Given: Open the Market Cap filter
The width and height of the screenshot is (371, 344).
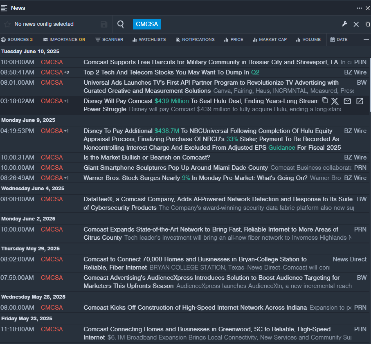Looking at the screenshot, I should click(270, 40).
